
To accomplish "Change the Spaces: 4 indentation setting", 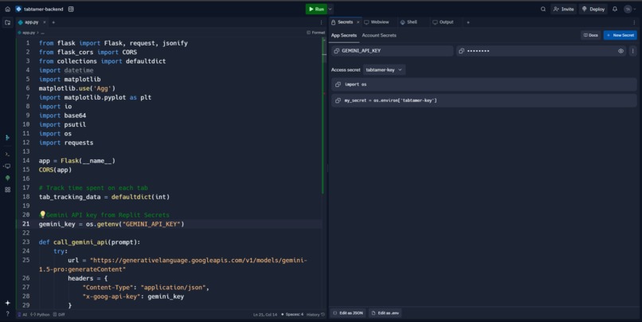I will tap(292, 315).
